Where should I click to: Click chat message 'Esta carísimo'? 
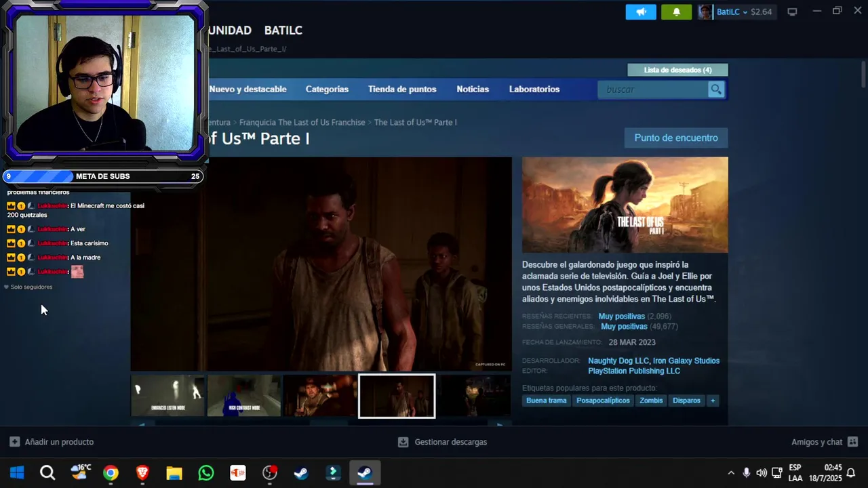[89, 243]
